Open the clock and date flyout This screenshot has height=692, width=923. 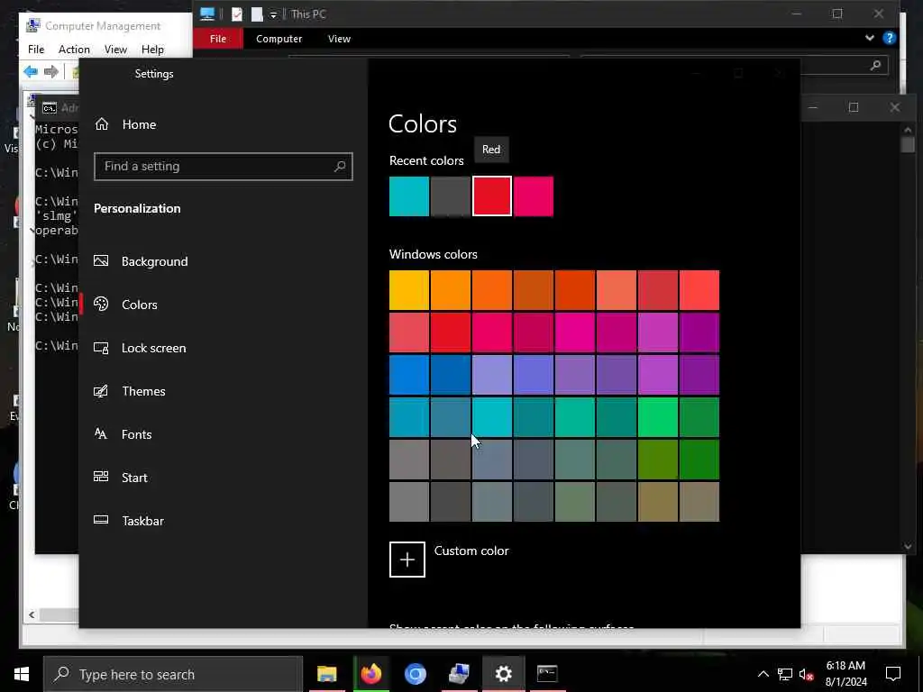pos(845,674)
